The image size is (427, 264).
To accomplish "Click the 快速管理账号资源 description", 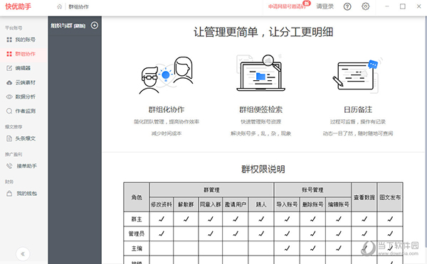I will (261, 121).
